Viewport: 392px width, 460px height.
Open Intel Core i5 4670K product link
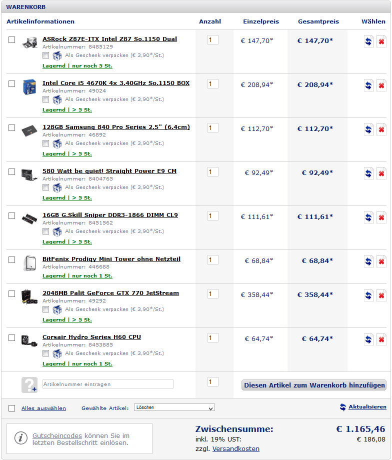[x=116, y=83]
